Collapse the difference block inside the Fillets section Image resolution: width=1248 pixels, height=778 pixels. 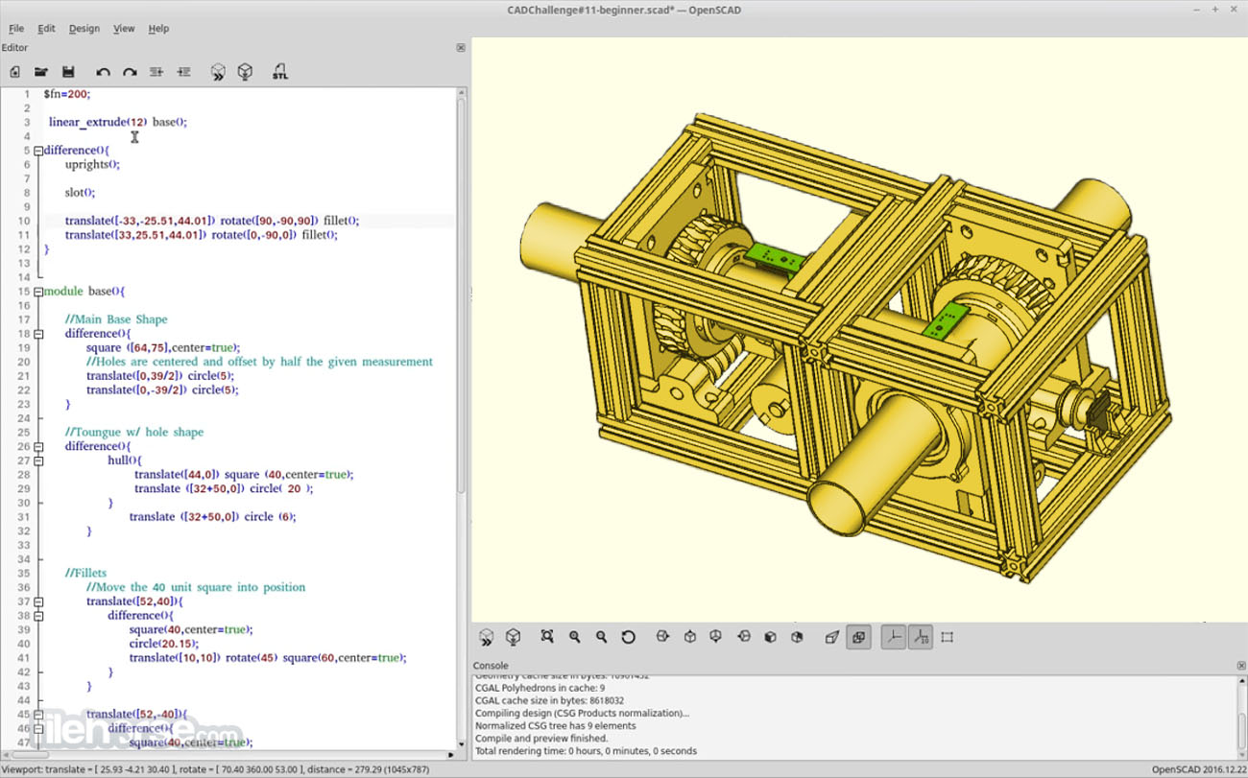tap(37, 615)
